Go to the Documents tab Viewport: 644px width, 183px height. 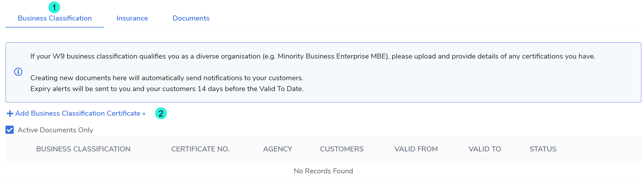(191, 18)
